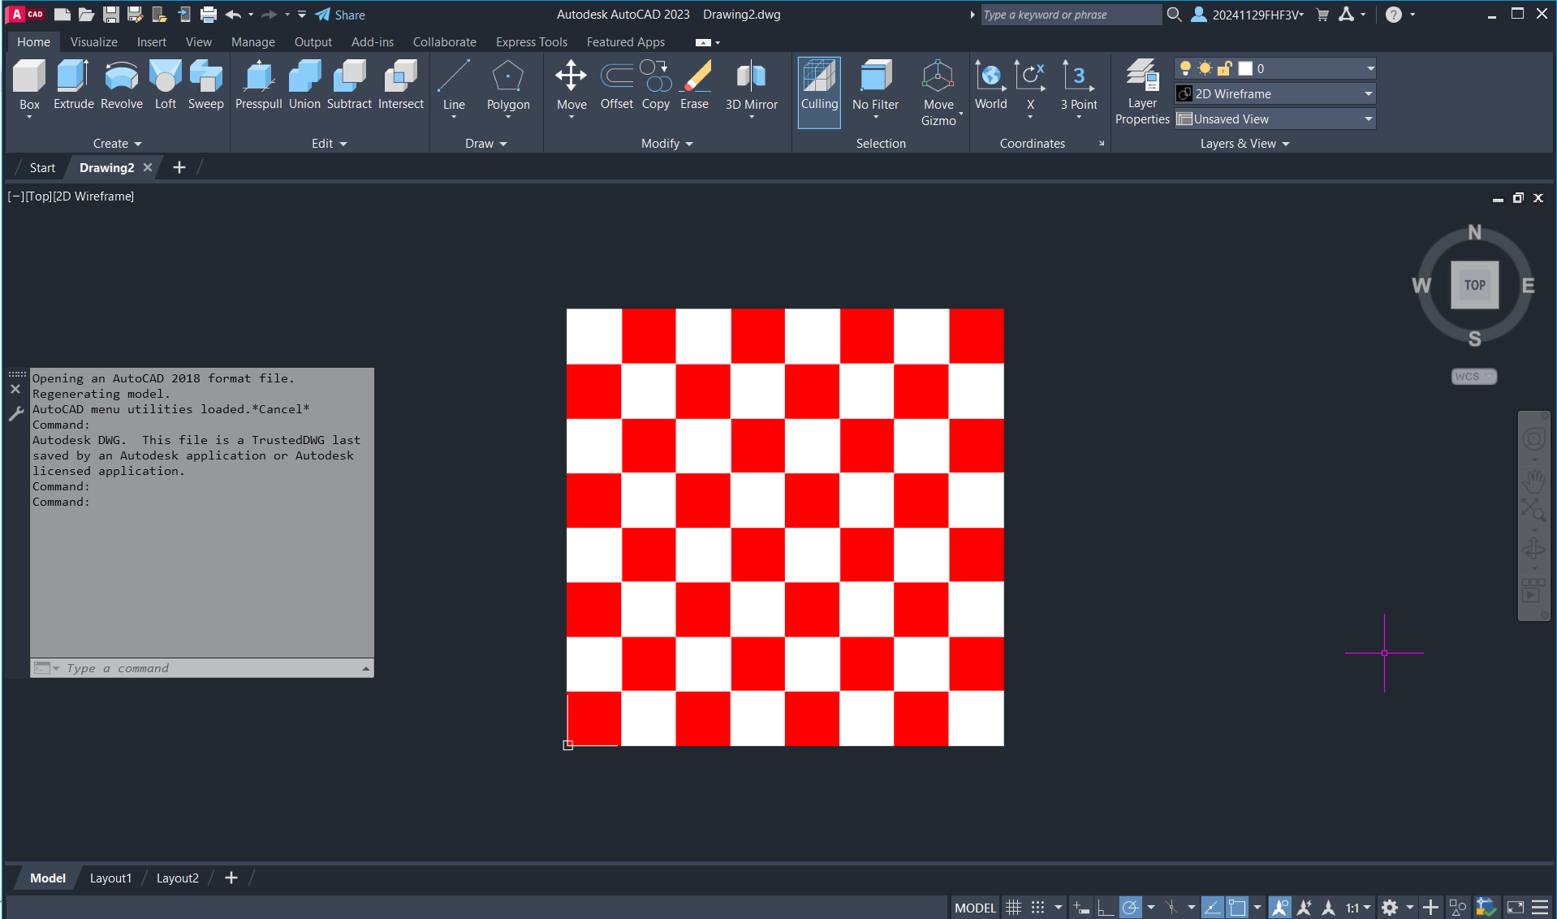The image size is (1557, 919).
Task: Toggle drawing grid display in status bar
Action: [1013, 908]
